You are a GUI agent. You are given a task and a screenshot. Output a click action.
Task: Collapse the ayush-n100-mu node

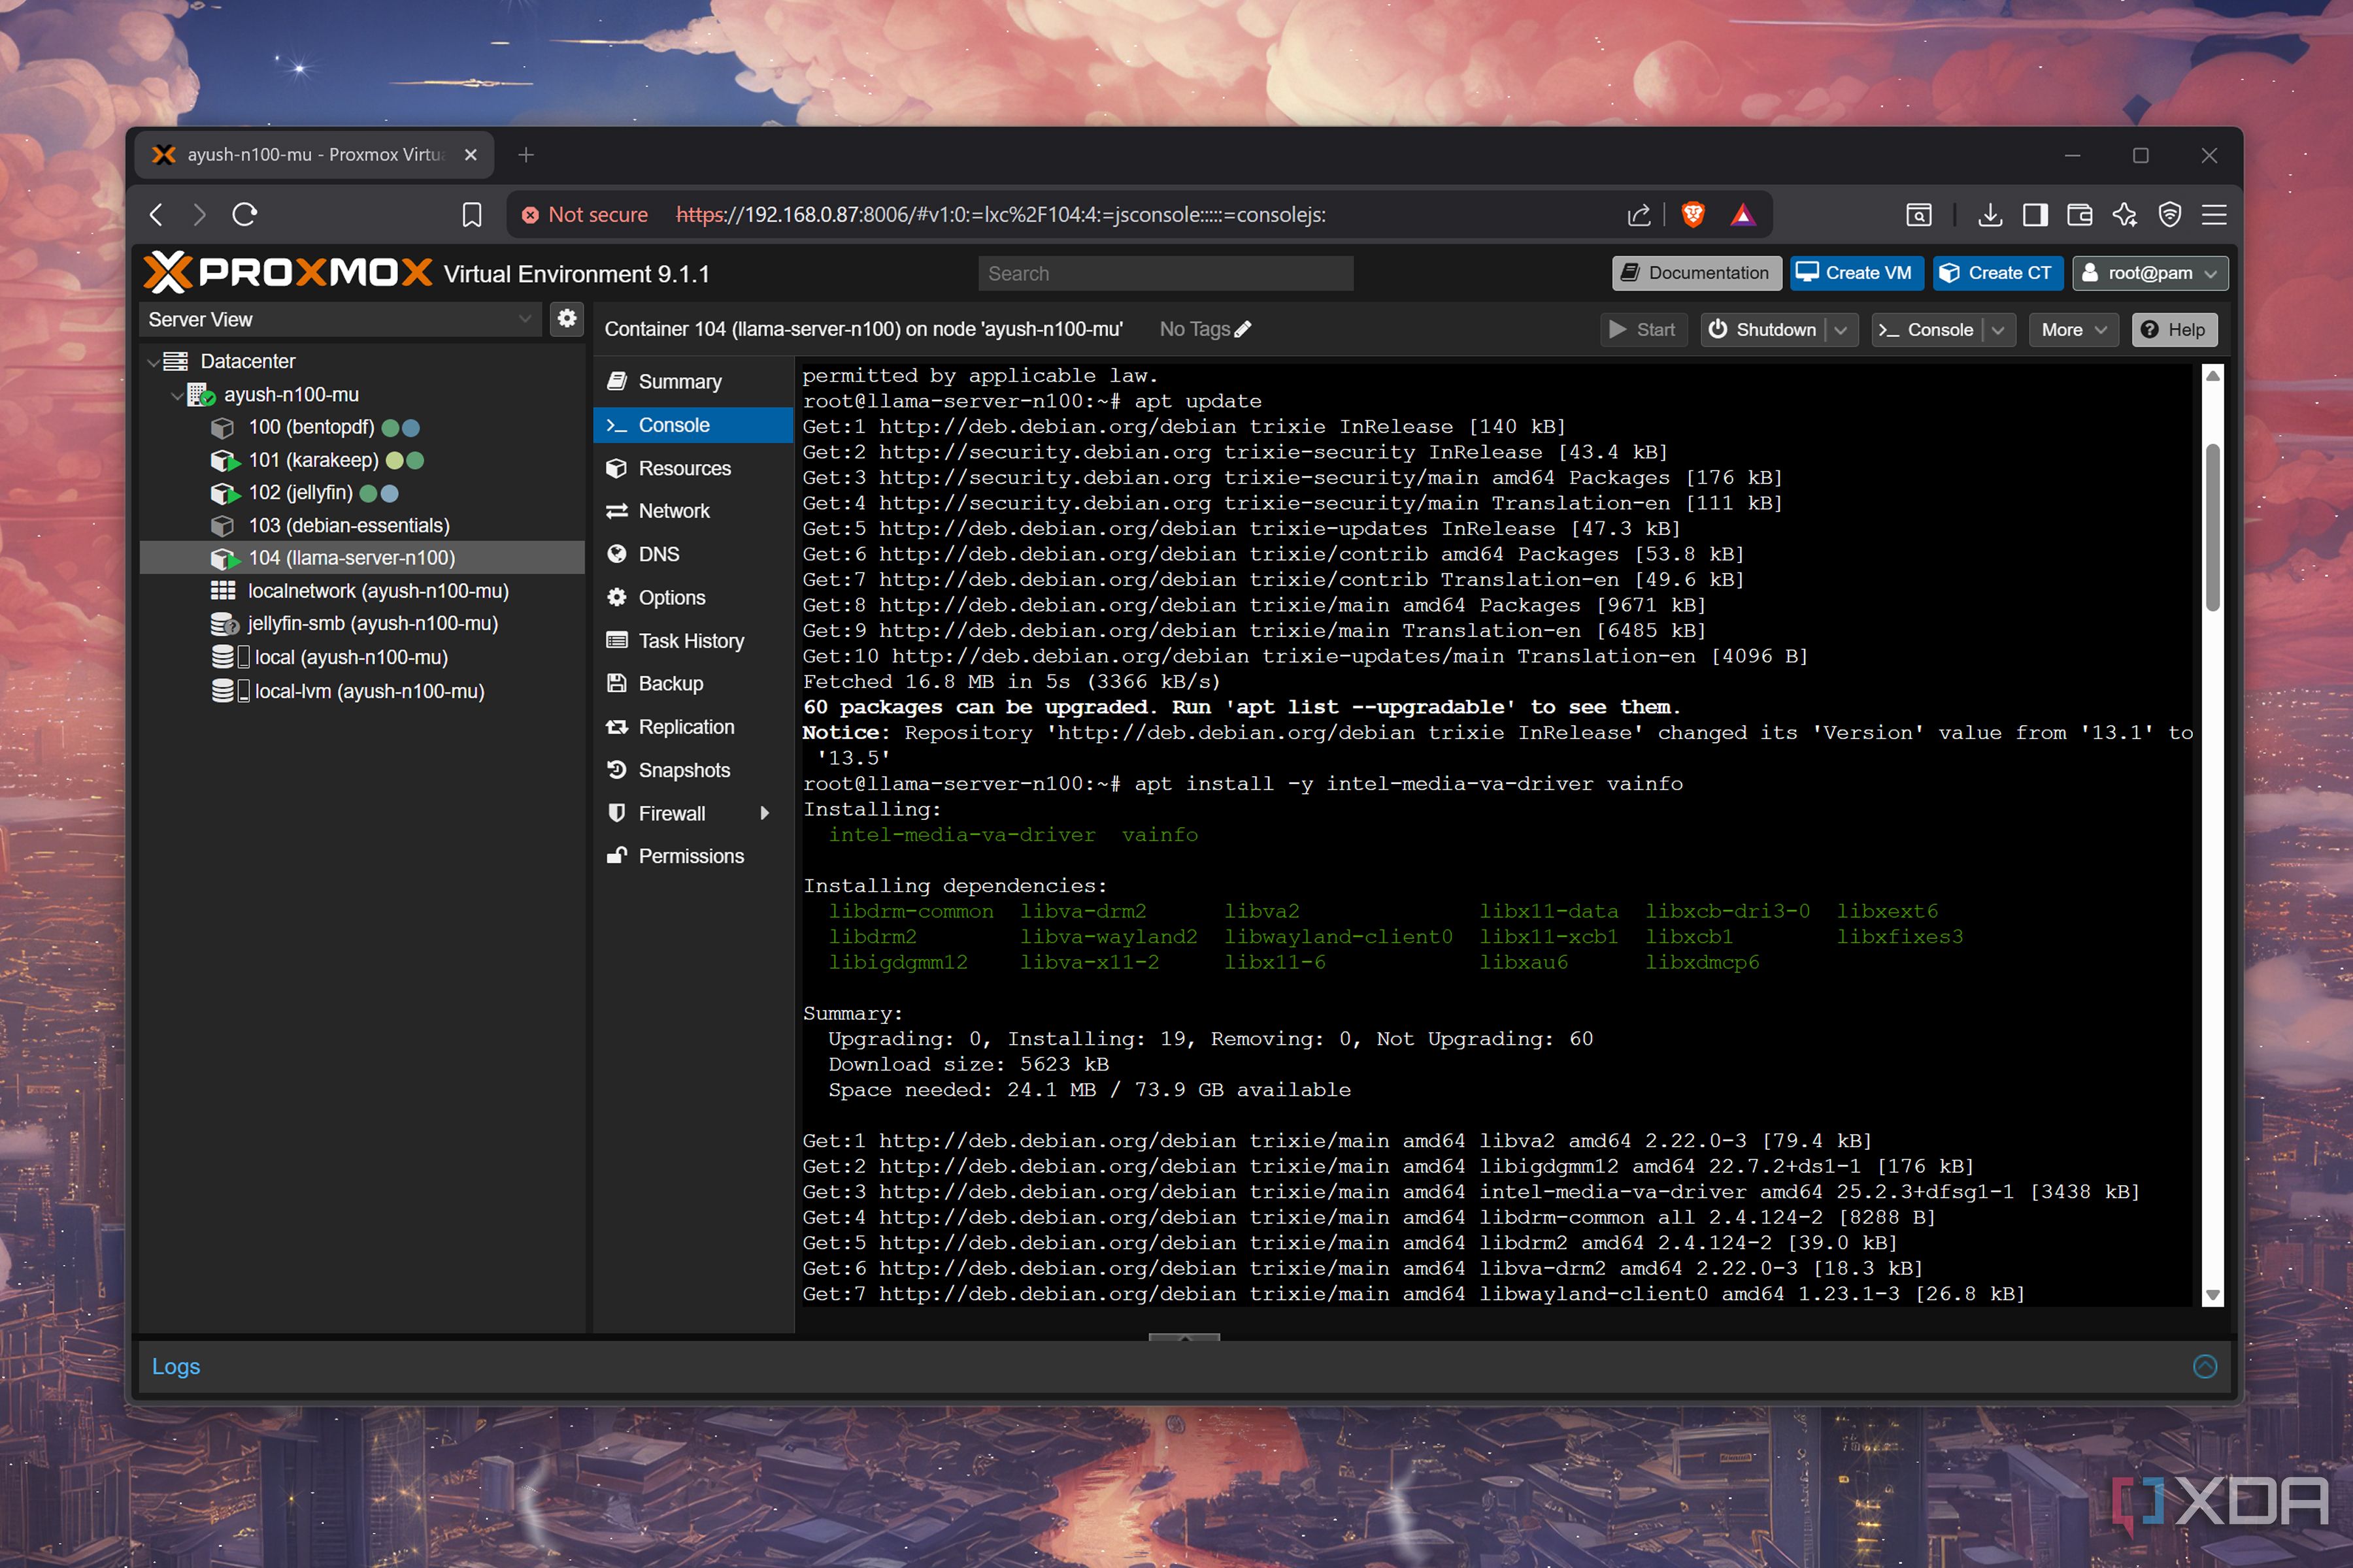pyautogui.click(x=177, y=395)
